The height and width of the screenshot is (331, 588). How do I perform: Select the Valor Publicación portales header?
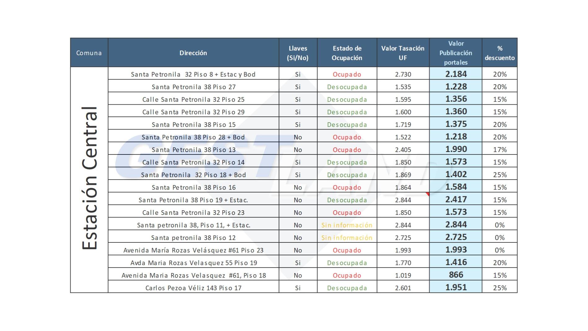[x=456, y=53]
